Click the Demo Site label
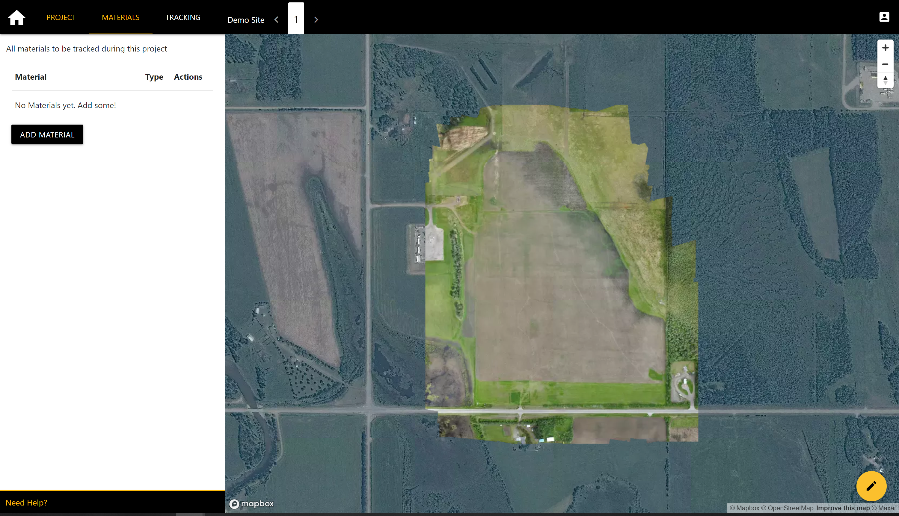The width and height of the screenshot is (899, 516). tap(246, 20)
